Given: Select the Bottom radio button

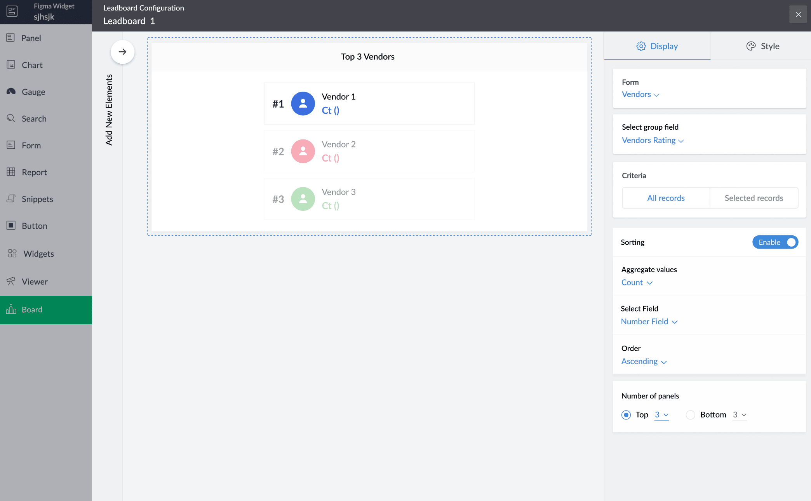Looking at the screenshot, I should pos(690,415).
